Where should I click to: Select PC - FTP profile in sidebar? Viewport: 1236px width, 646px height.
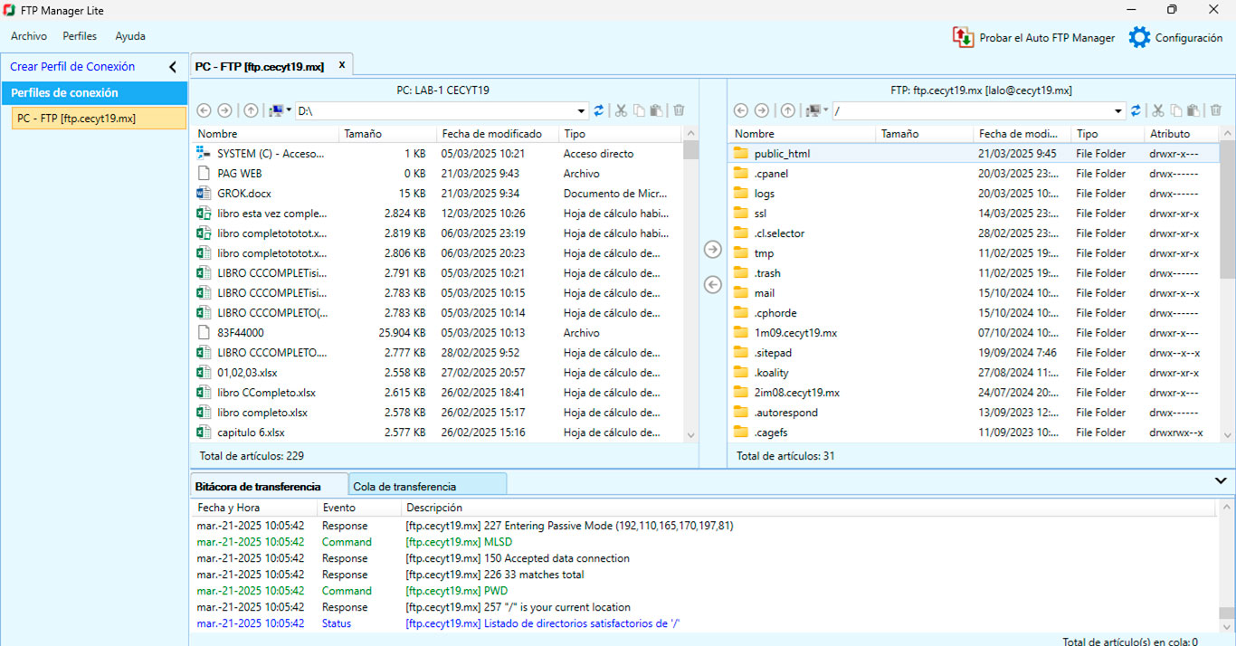point(99,118)
